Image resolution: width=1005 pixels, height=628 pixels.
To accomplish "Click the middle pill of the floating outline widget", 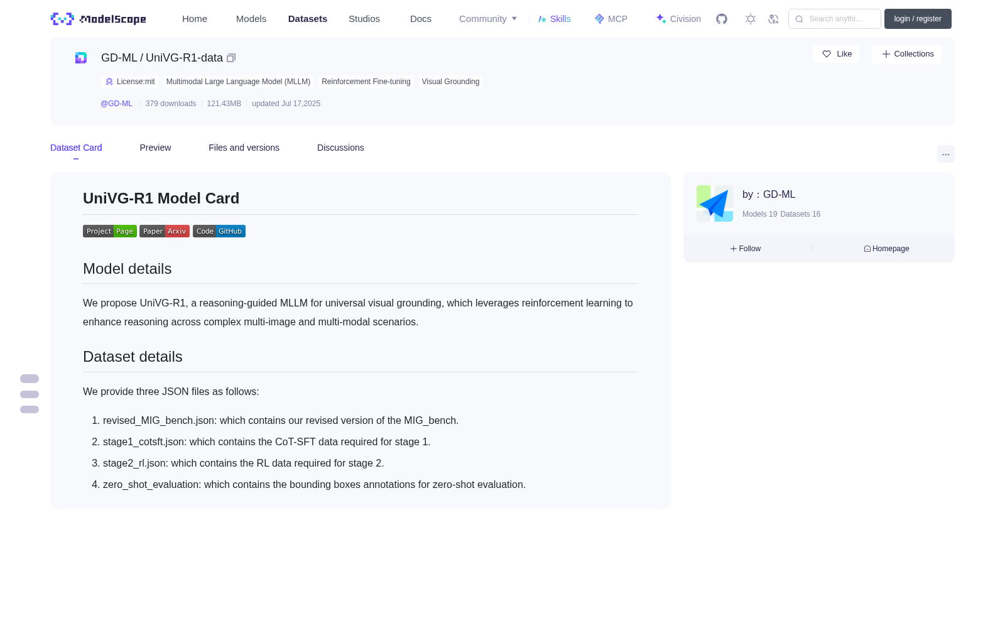I will 30,394.
